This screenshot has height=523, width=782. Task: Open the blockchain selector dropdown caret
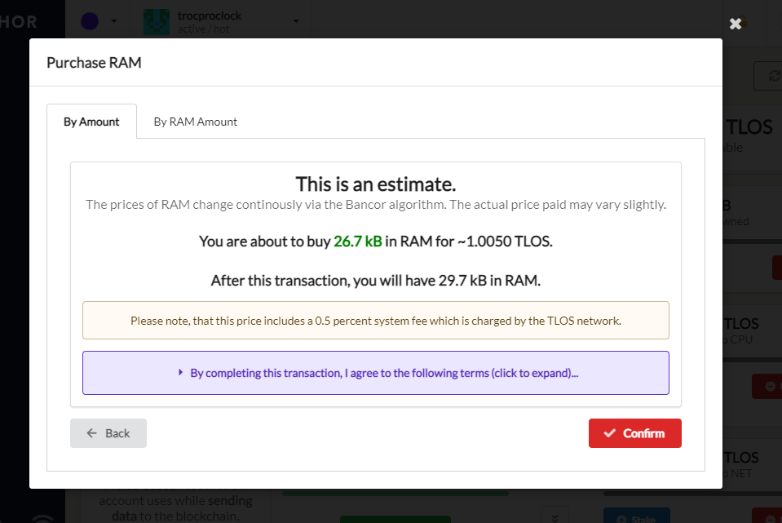(113, 21)
